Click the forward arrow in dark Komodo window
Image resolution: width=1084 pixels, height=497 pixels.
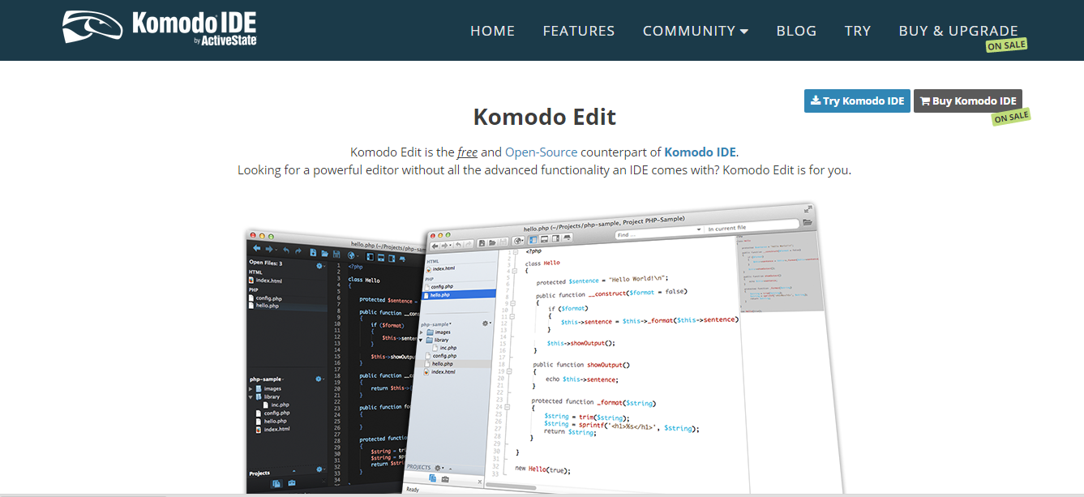pyautogui.click(x=269, y=249)
